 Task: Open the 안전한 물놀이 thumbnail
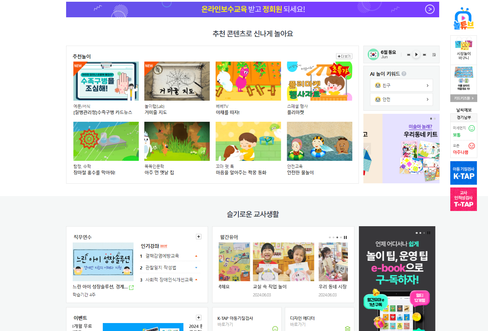pyautogui.click(x=319, y=141)
